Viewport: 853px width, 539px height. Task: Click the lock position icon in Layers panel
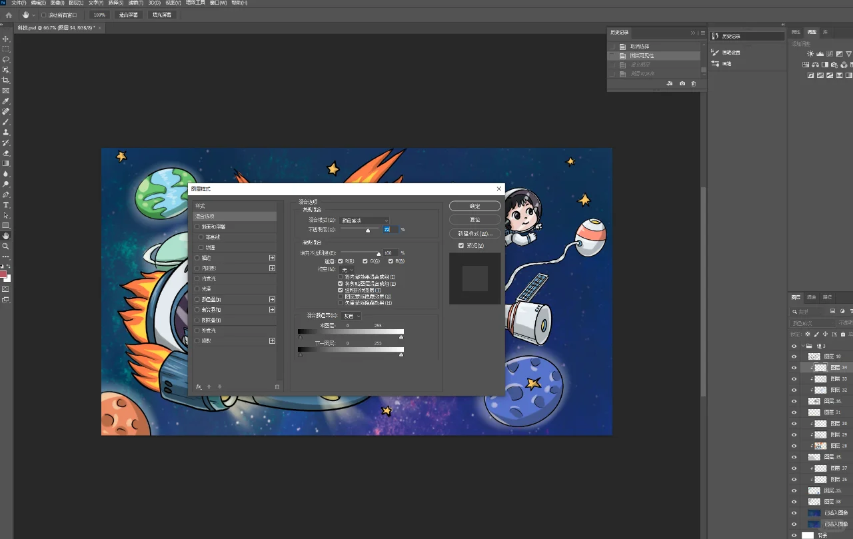tap(825, 334)
